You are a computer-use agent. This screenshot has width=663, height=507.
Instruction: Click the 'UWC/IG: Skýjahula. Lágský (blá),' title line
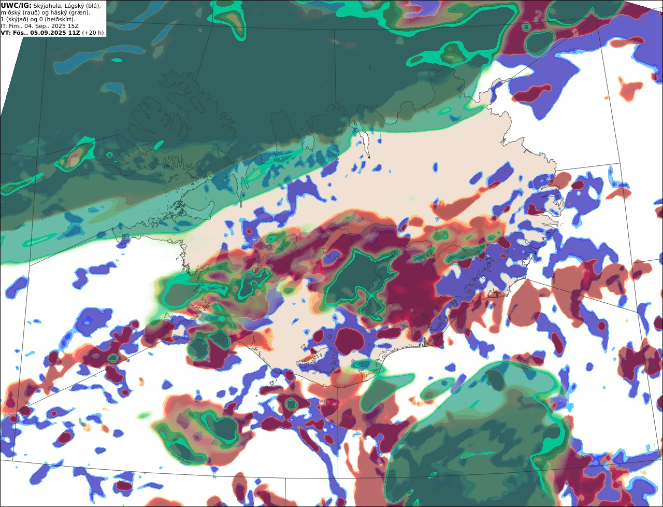51,5
